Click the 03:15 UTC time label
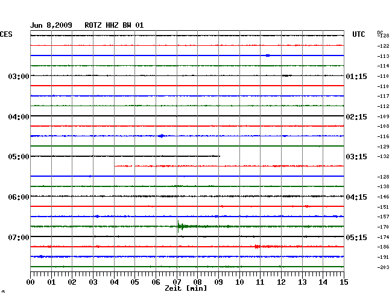 [356, 157]
